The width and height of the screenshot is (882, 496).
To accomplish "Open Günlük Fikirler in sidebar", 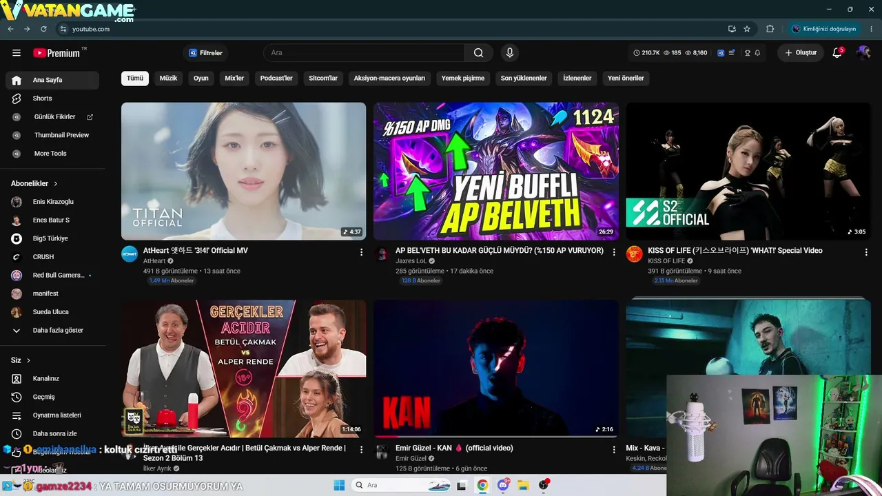I will [52, 117].
